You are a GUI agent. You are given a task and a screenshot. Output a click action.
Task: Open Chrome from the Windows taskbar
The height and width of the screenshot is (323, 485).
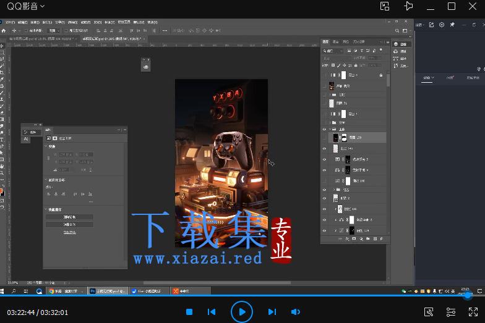(66, 292)
